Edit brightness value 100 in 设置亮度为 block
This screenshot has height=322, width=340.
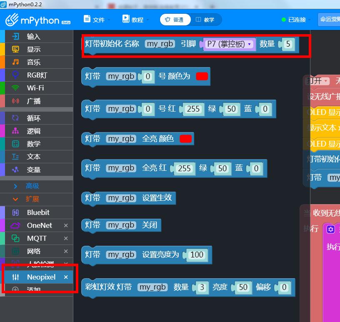coord(197,255)
